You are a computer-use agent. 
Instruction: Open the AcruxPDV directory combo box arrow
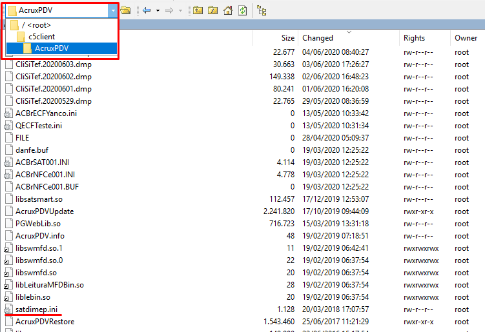[x=113, y=11]
